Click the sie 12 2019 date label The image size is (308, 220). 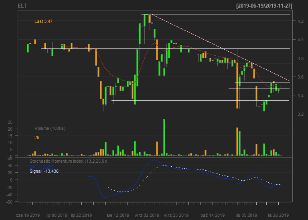[x=118, y=215]
